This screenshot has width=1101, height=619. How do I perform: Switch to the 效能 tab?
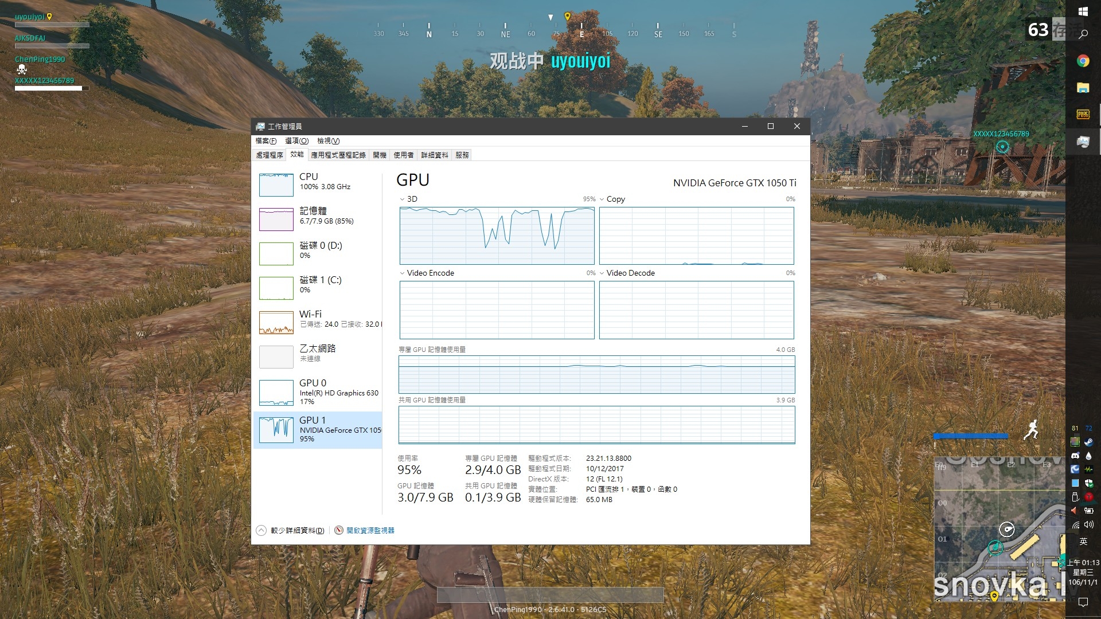pos(297,154)
